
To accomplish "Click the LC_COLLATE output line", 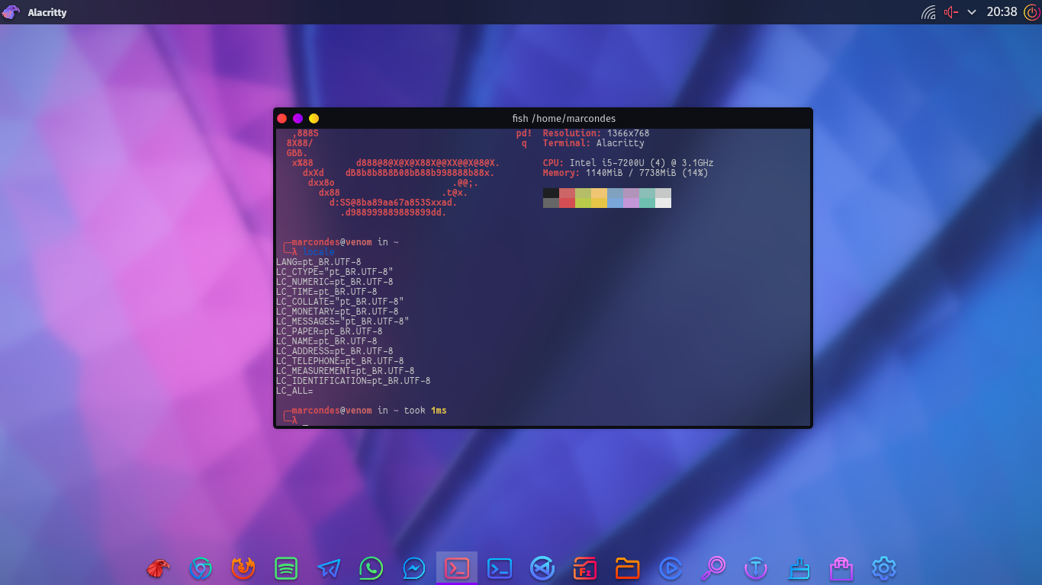I will tap(340, 302).
